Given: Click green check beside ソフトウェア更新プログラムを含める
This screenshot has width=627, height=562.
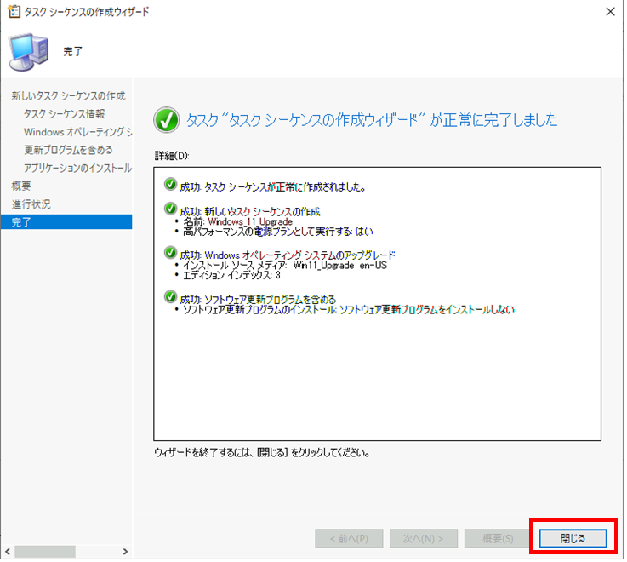Looking at the screenshot, I should (x=170, y=296).
